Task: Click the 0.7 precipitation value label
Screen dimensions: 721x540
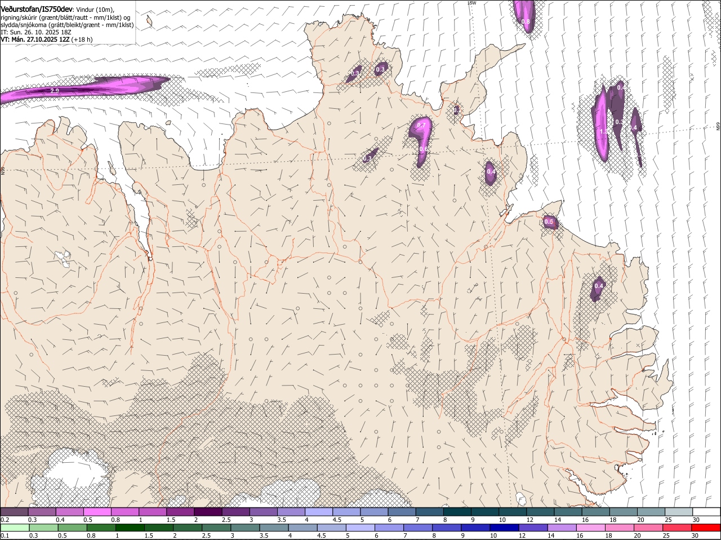Action: tap(420, 125)
